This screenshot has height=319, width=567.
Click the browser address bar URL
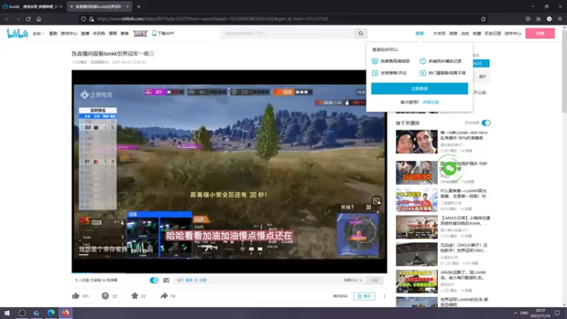212,19
